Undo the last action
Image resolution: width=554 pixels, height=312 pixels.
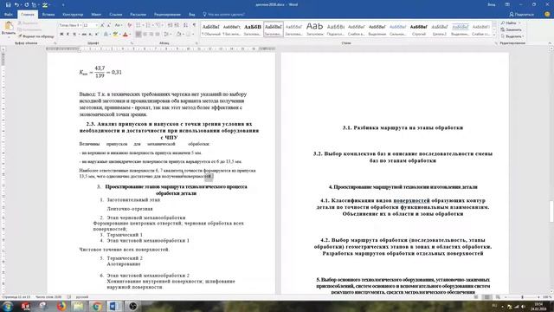[16, 4]
